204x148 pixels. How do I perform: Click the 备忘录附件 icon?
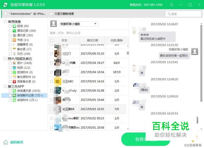(14, 77)
